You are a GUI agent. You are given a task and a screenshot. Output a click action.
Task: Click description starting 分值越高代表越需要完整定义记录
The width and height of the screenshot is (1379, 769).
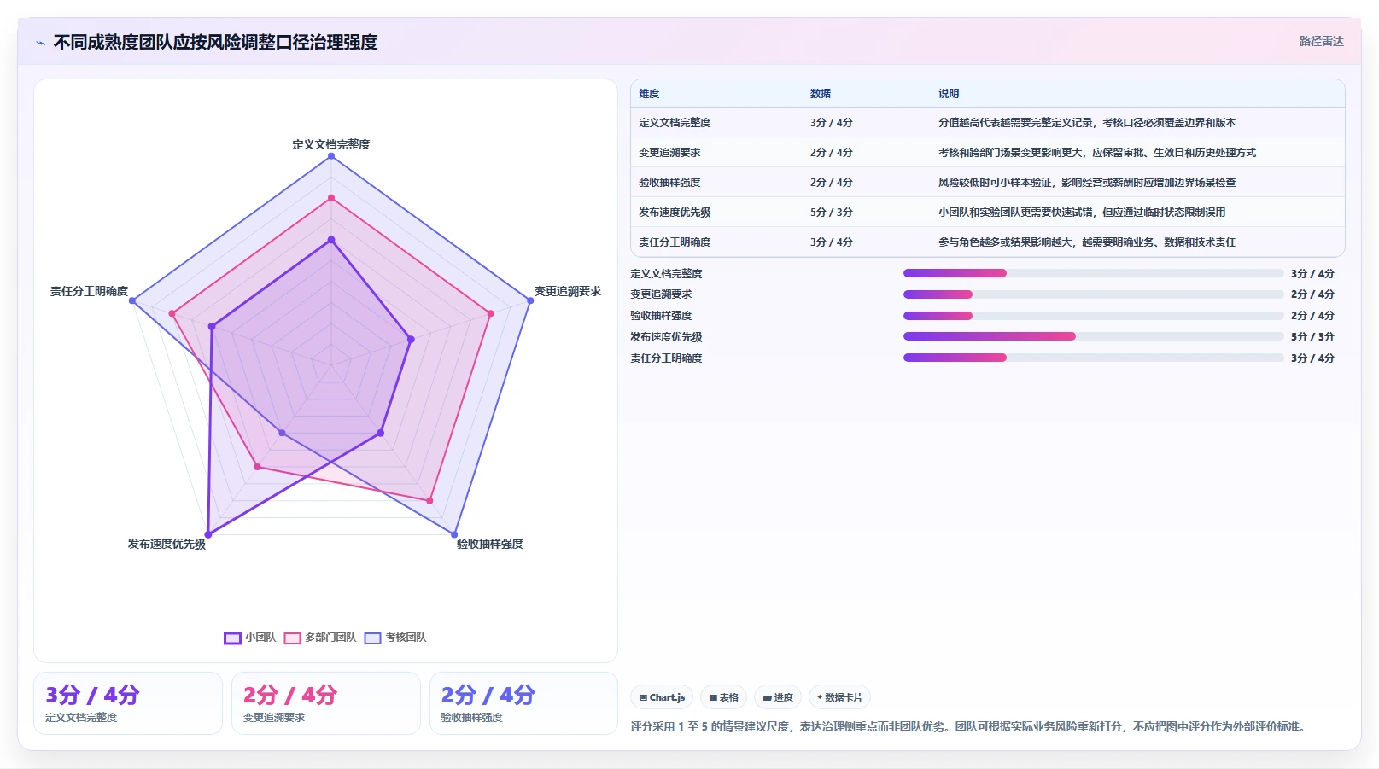[1087, 123]
